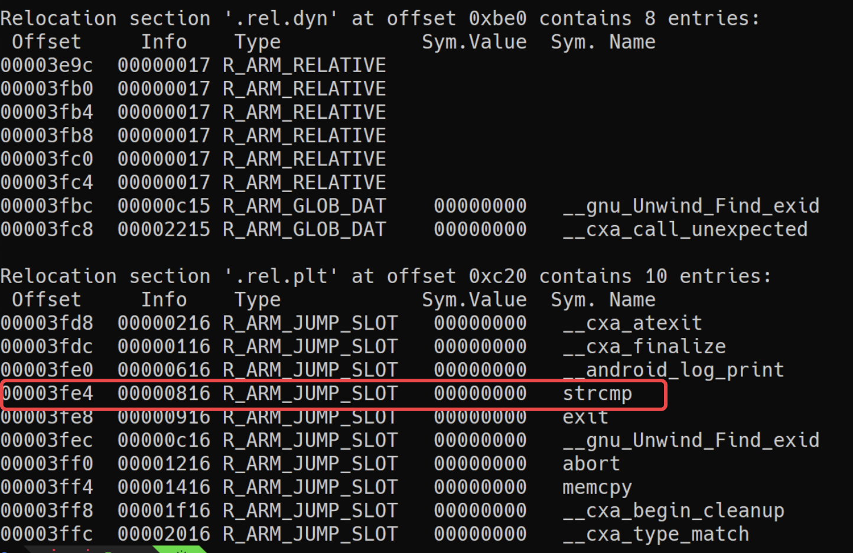Select the __android_log_print symbol name
This screenshot has width=853, height=553.
[673, 370]
